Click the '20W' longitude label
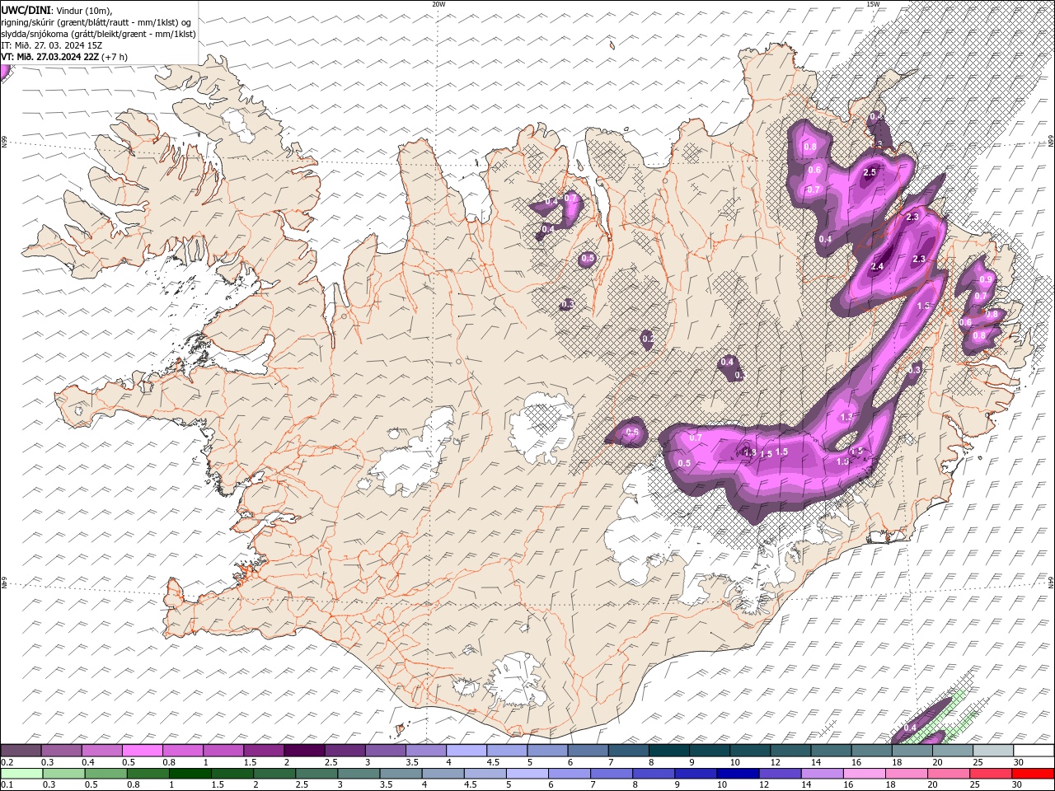1055x791 pixels. pos(438,4)
